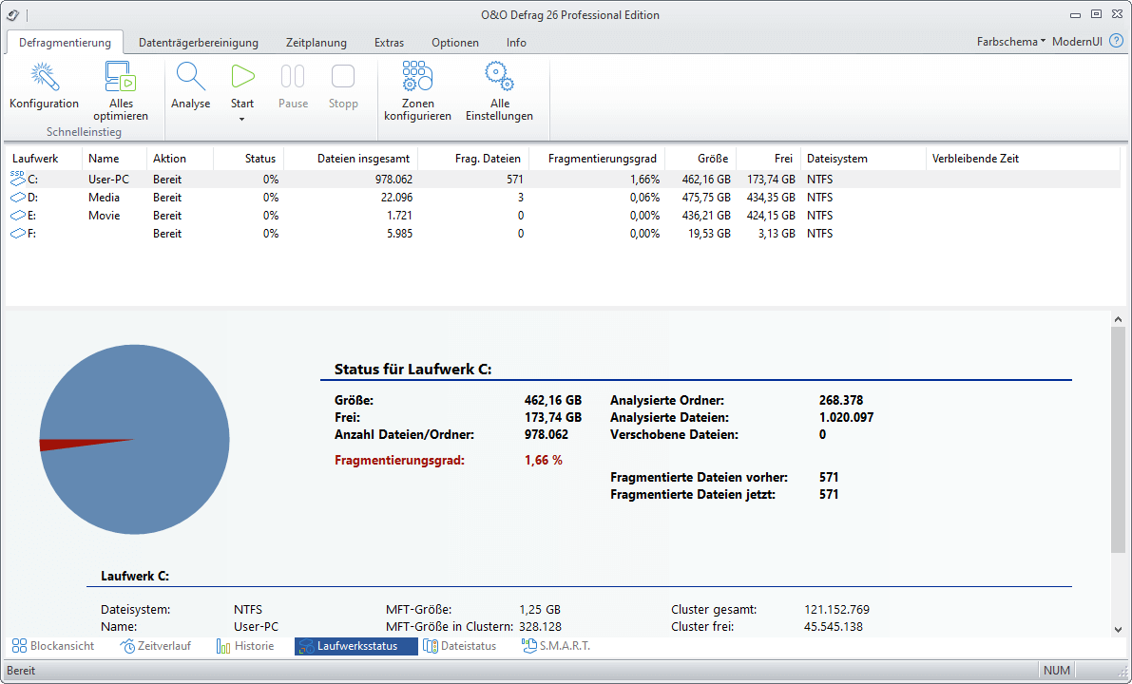This screenshot has width=1132, height=684.
Task: Sort by Größe column header
Action: pyautogui.click(x=700, y=158)
